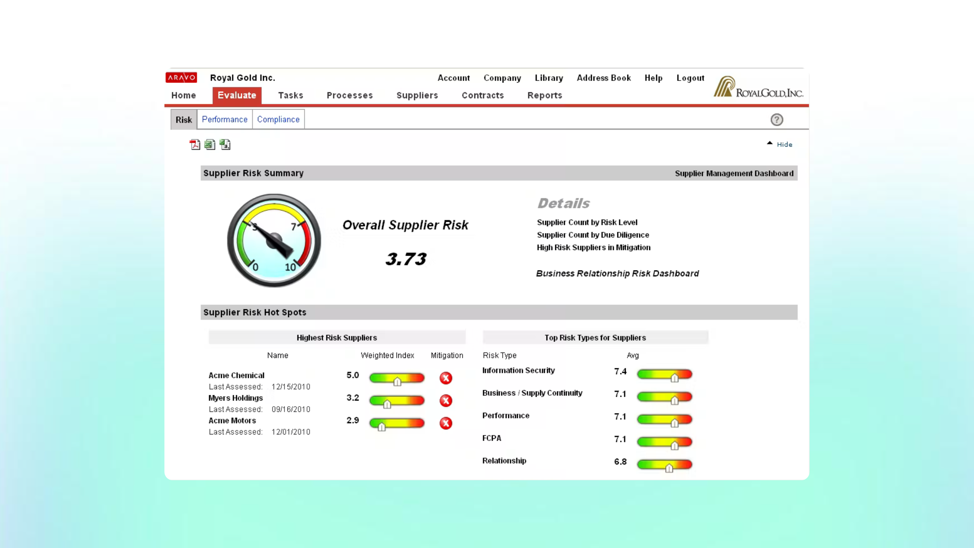This screenshot has height=548, width=974.
Task: Collapse section with Hide arrow
Action: click(780, 144)
